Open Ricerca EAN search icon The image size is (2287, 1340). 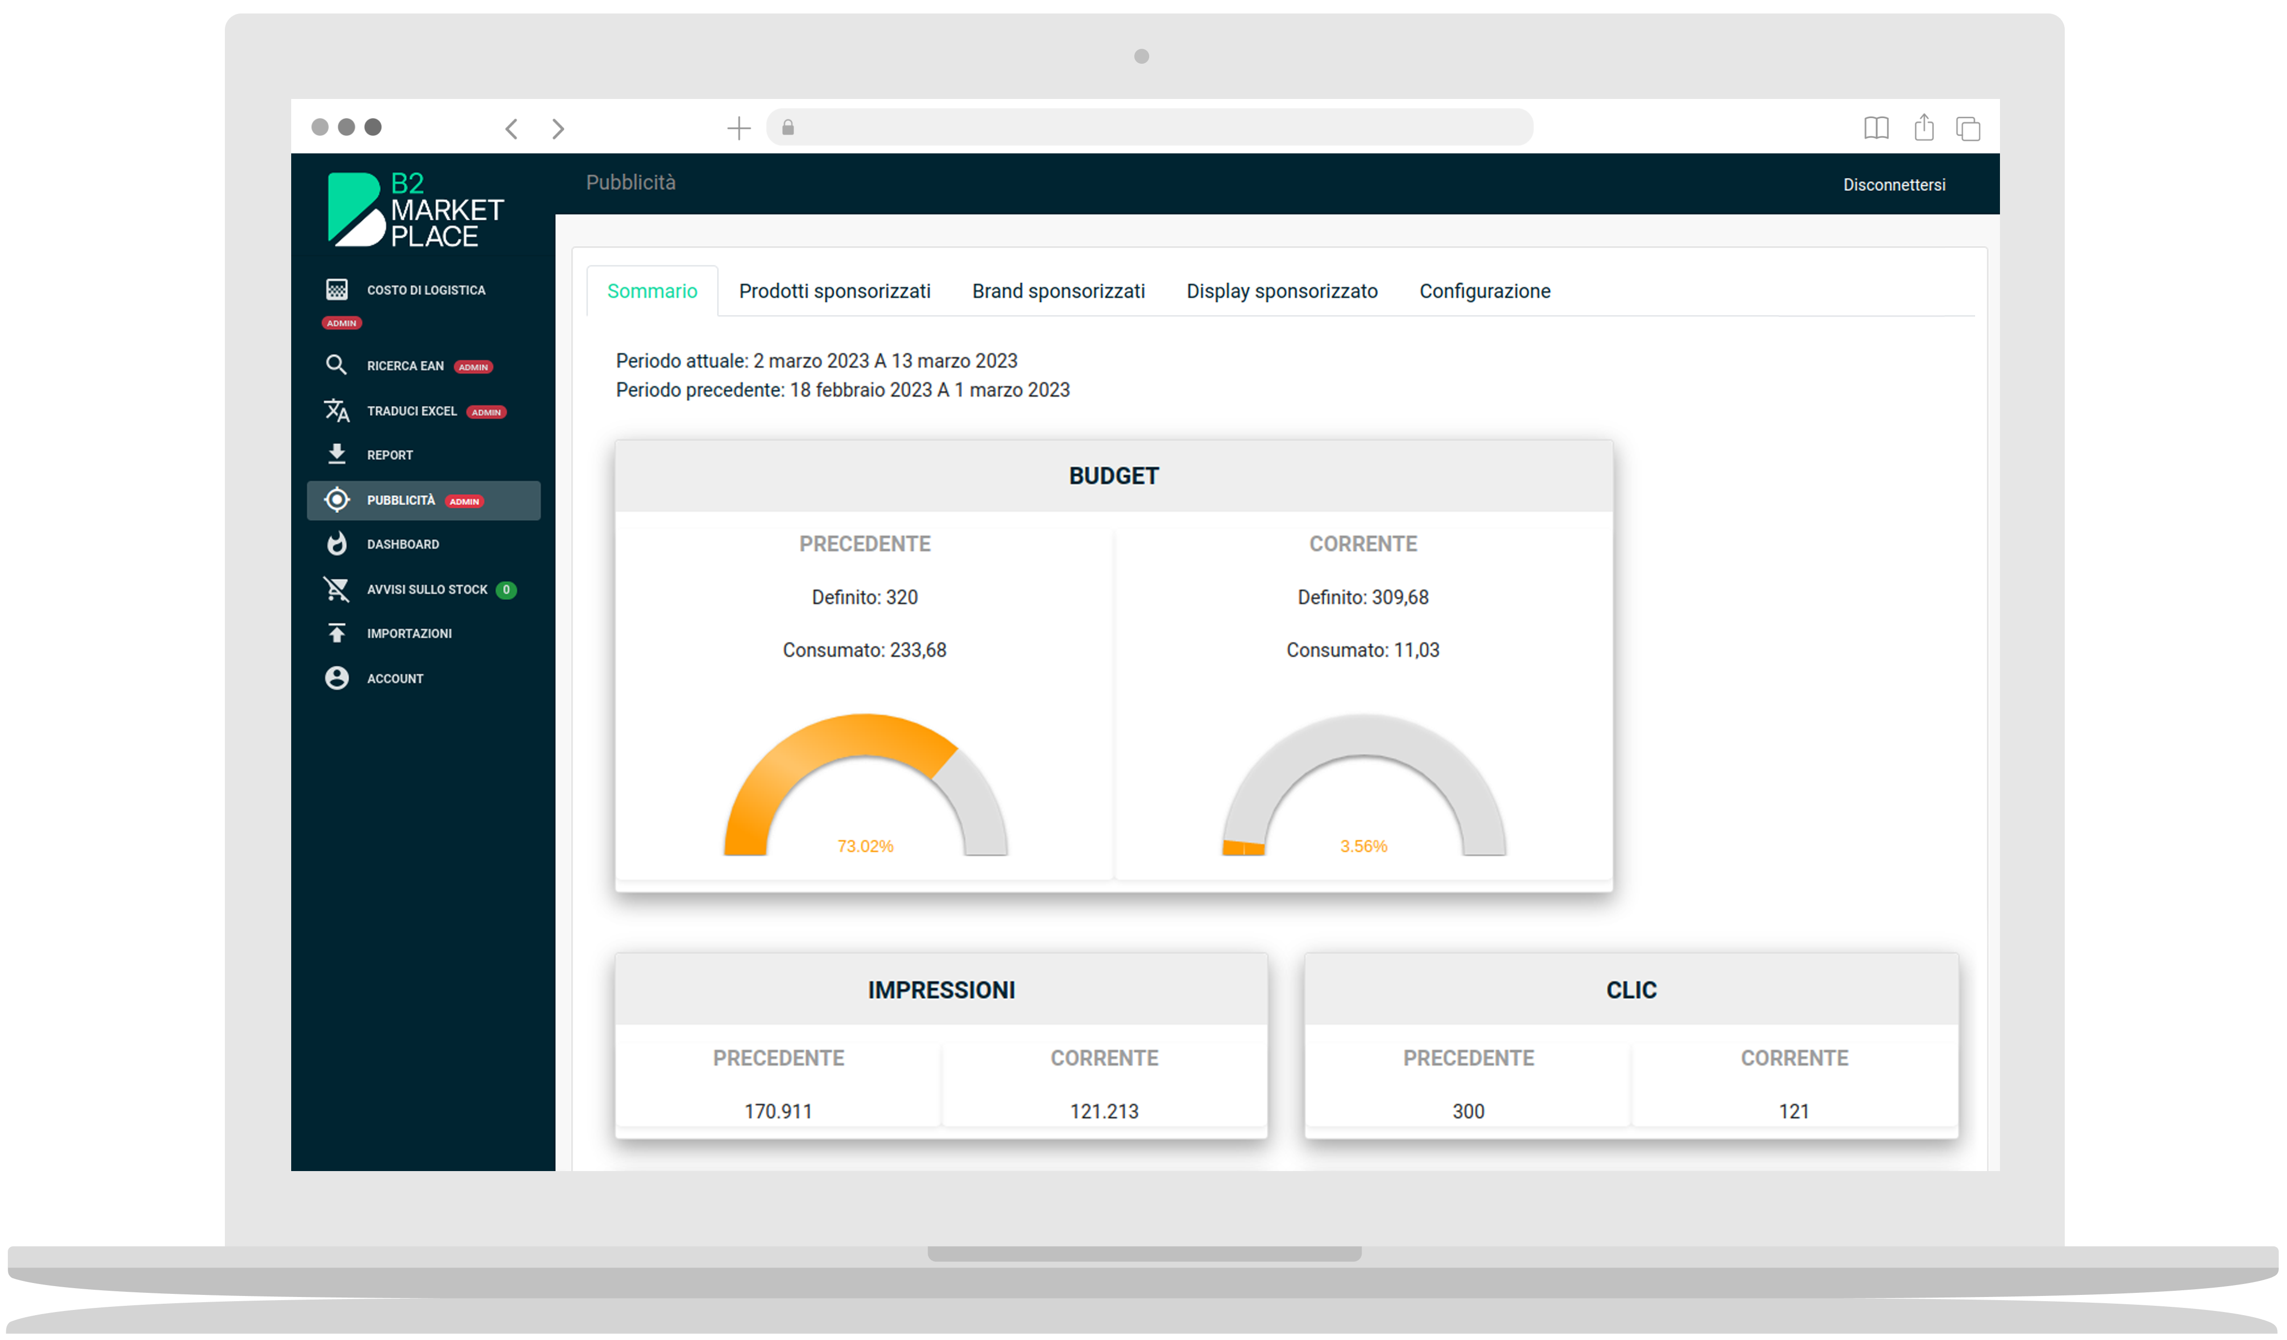pyautogui.click(x=337, y=365)
